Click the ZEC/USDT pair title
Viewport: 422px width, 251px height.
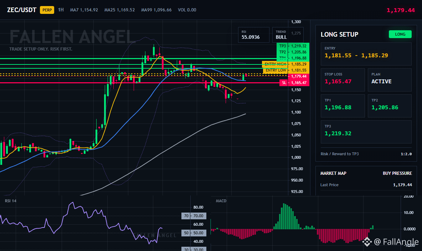pyautogui.click(x=21, y=10)
